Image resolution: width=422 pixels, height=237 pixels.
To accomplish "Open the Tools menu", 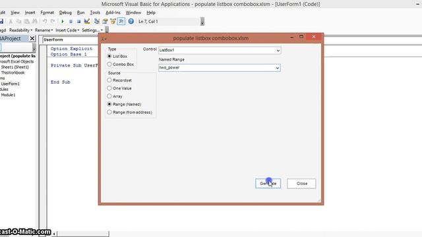I will point(95,13).
